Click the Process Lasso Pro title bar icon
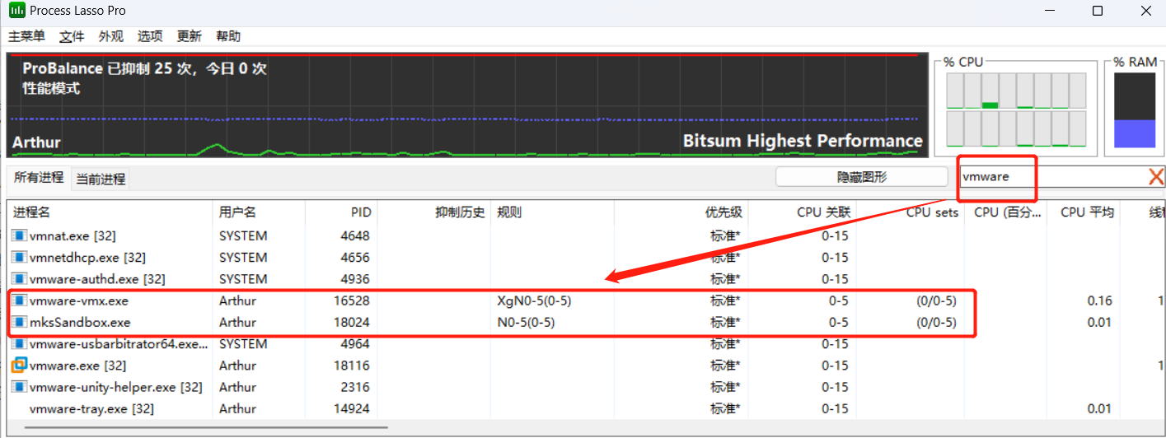 pyautogui.click(x=16, y=11)
